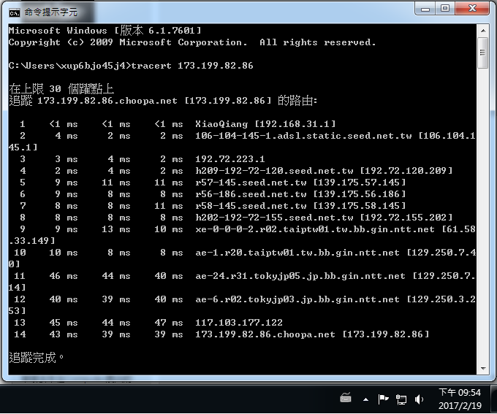The width and height of the screenshot is (497, 414).
Task: Click the vertical scrollbar thumb
Action: (483, 53)
